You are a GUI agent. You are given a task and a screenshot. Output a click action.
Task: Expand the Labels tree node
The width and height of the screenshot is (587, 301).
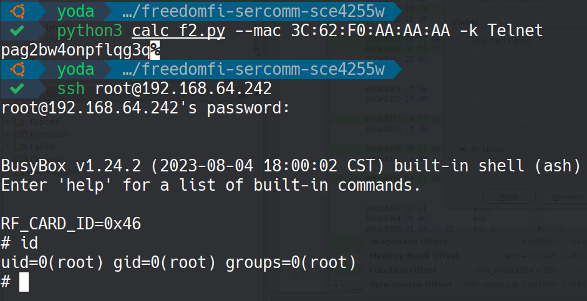click(7, 146)
